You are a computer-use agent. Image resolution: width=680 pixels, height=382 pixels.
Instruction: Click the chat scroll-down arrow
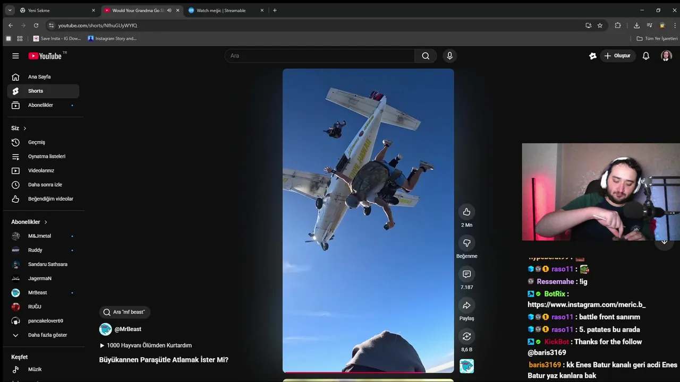tap(664, 241)
